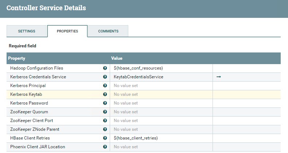Screen dimensions: 288x153
Task: Select the HBase Client Retries property name
Action: click(30, 138)
